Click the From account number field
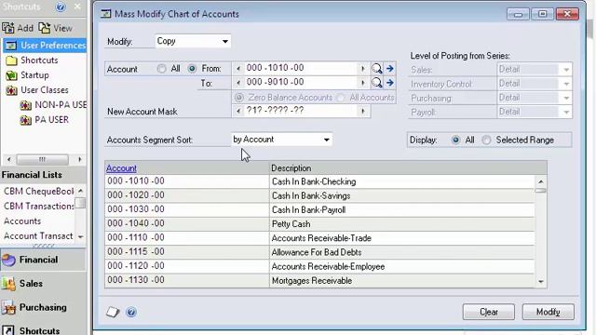596x335 pixels. click(x=300, y=68)
